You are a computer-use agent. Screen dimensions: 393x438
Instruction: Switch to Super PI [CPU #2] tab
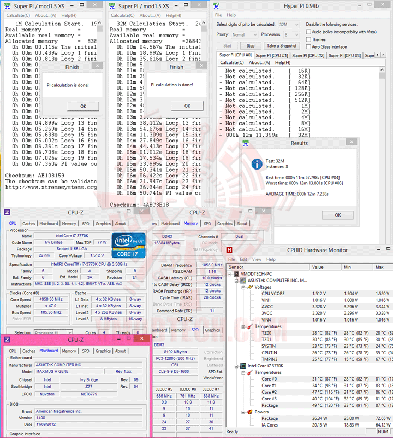(308, 55)
